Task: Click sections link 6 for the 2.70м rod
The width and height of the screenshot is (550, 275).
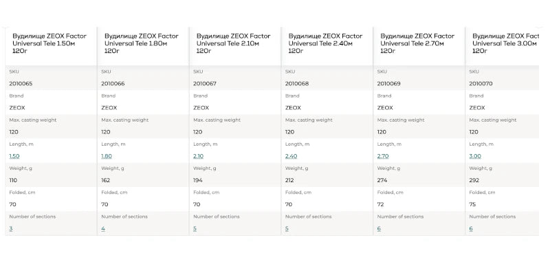Action: [379, 228]
